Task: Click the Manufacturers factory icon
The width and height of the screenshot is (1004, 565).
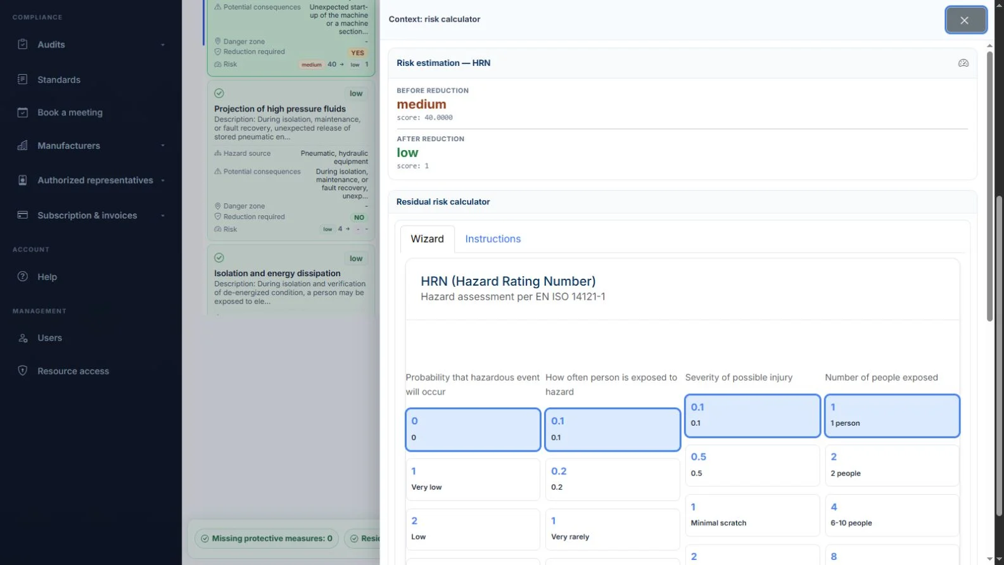Action: pyautogui.click(x=23, y=146)
